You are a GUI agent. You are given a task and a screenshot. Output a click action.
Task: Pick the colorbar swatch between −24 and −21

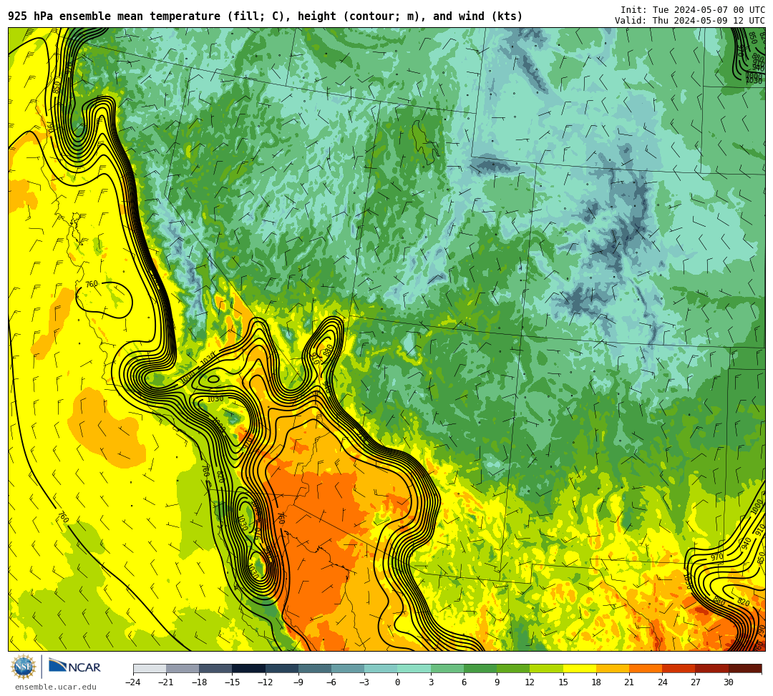[150, 668]
